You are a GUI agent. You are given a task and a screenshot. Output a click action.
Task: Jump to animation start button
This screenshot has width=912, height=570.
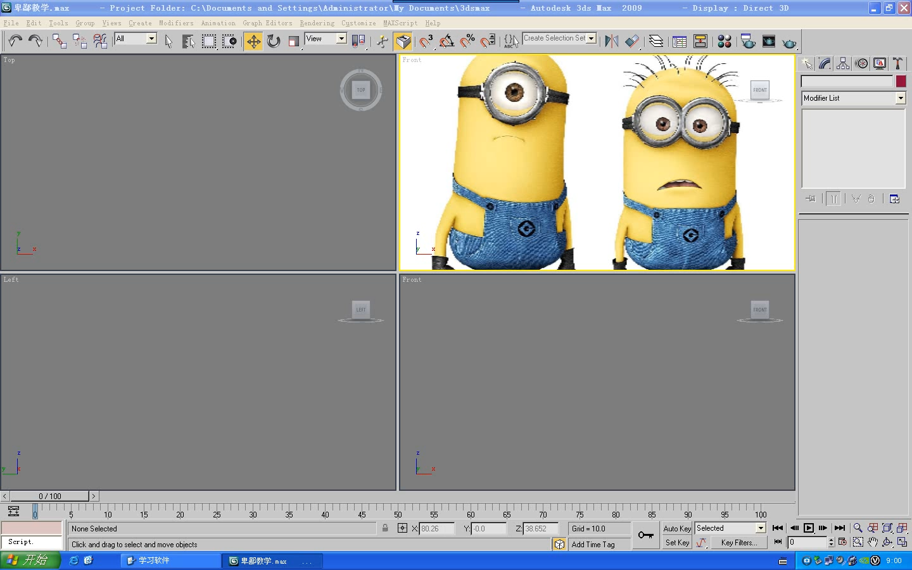(778, 528)
